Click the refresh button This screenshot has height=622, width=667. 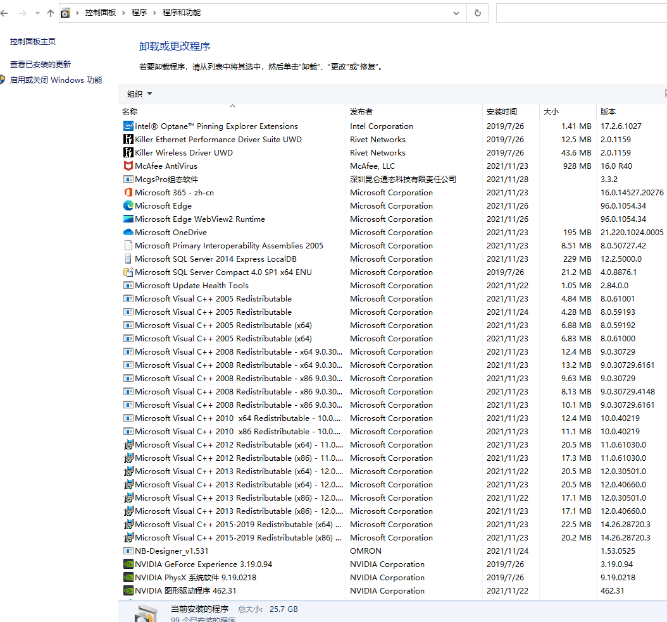pyautogui.click(x=477, y=13)
